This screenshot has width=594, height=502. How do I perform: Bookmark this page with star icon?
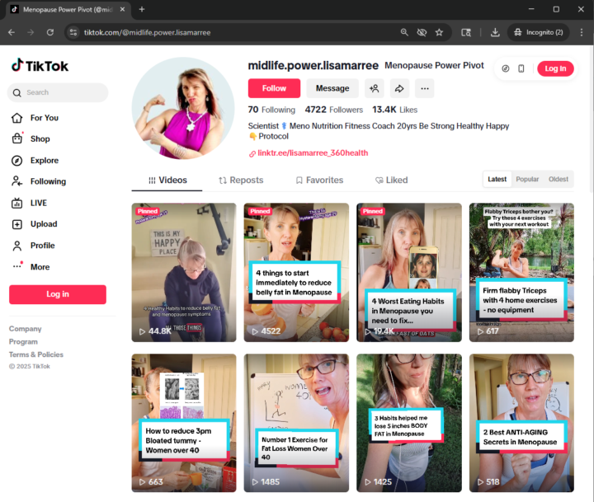click(439, 32)
